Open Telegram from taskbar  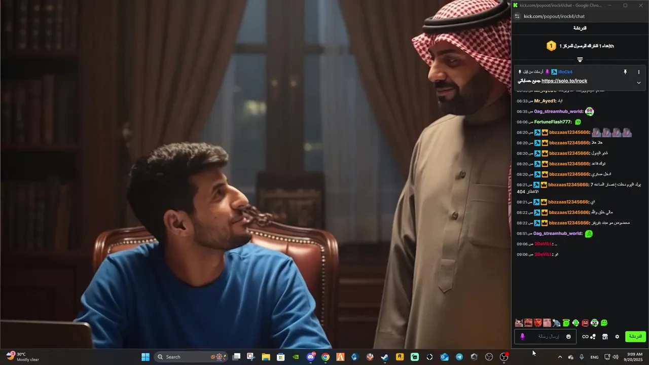pos(459,357)
